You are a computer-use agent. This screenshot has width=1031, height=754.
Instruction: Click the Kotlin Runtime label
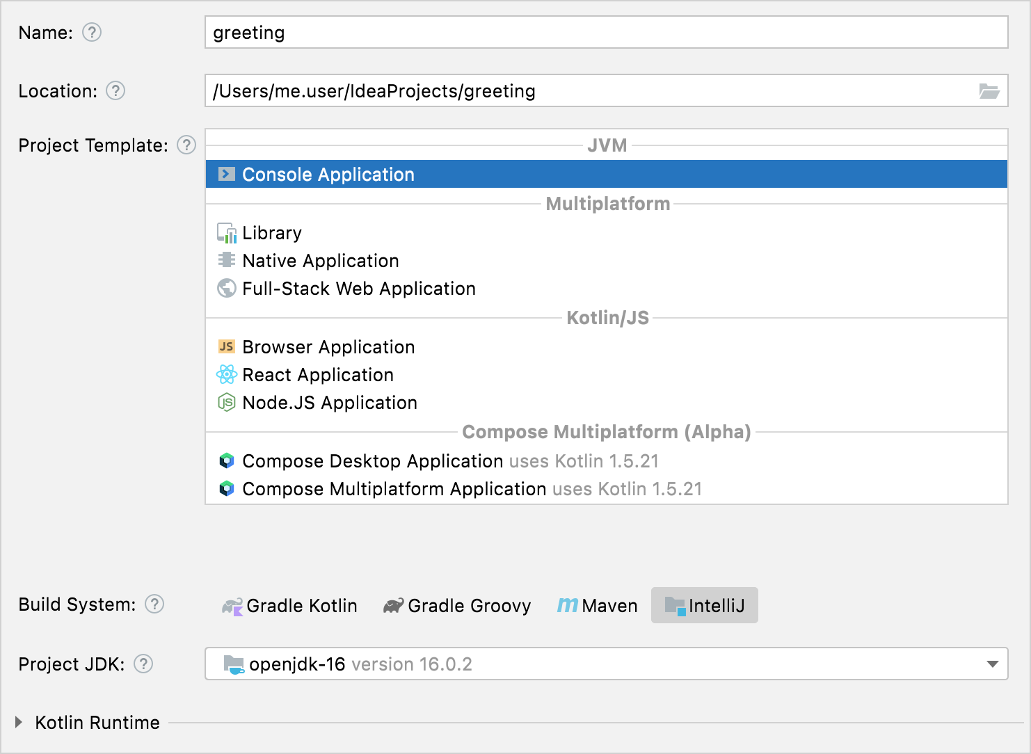pos(97,723)
